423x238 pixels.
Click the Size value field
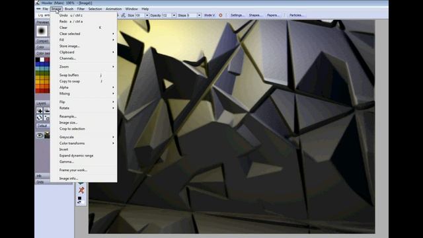point(139,15)
